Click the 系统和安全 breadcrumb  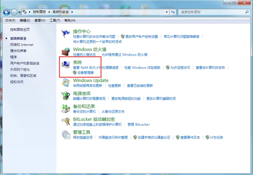point(61,12)
